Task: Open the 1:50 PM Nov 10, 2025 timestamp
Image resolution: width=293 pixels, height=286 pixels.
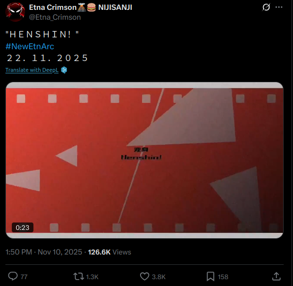Action: coord(44,252)
